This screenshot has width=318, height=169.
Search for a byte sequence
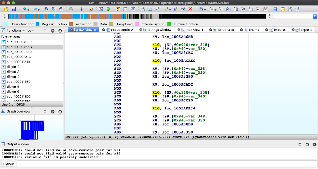(x=61, y=8)
